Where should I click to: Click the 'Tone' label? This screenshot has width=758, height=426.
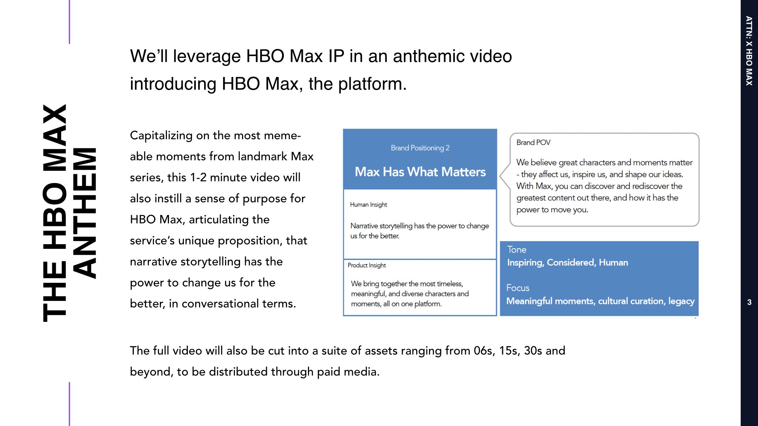coord(517,250)
